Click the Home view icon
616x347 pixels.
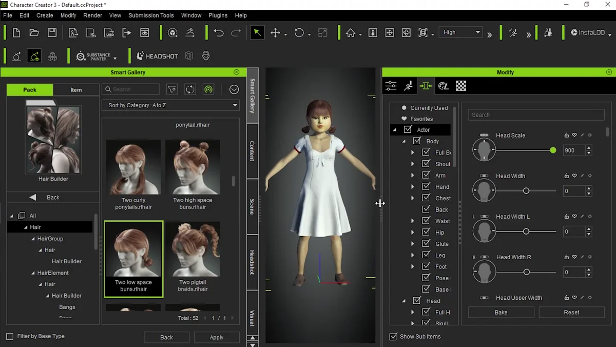point(351,33)
